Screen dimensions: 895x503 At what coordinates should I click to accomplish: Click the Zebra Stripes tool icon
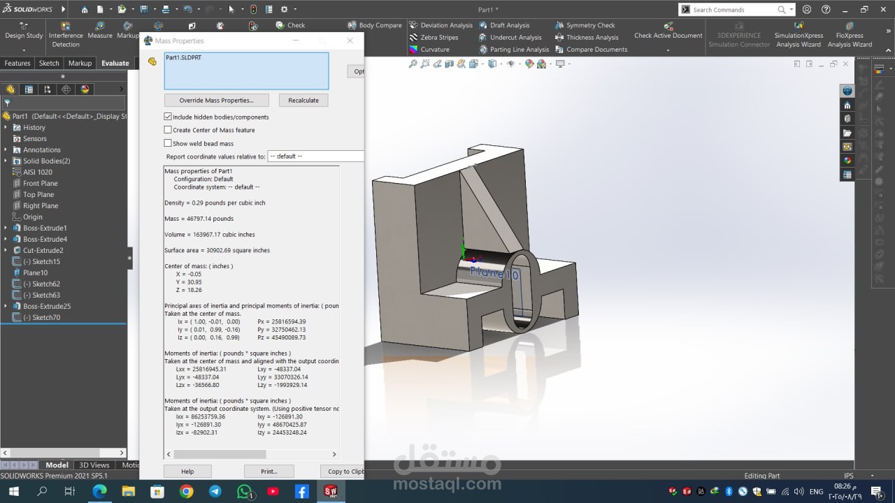click(x=413, y=38)
